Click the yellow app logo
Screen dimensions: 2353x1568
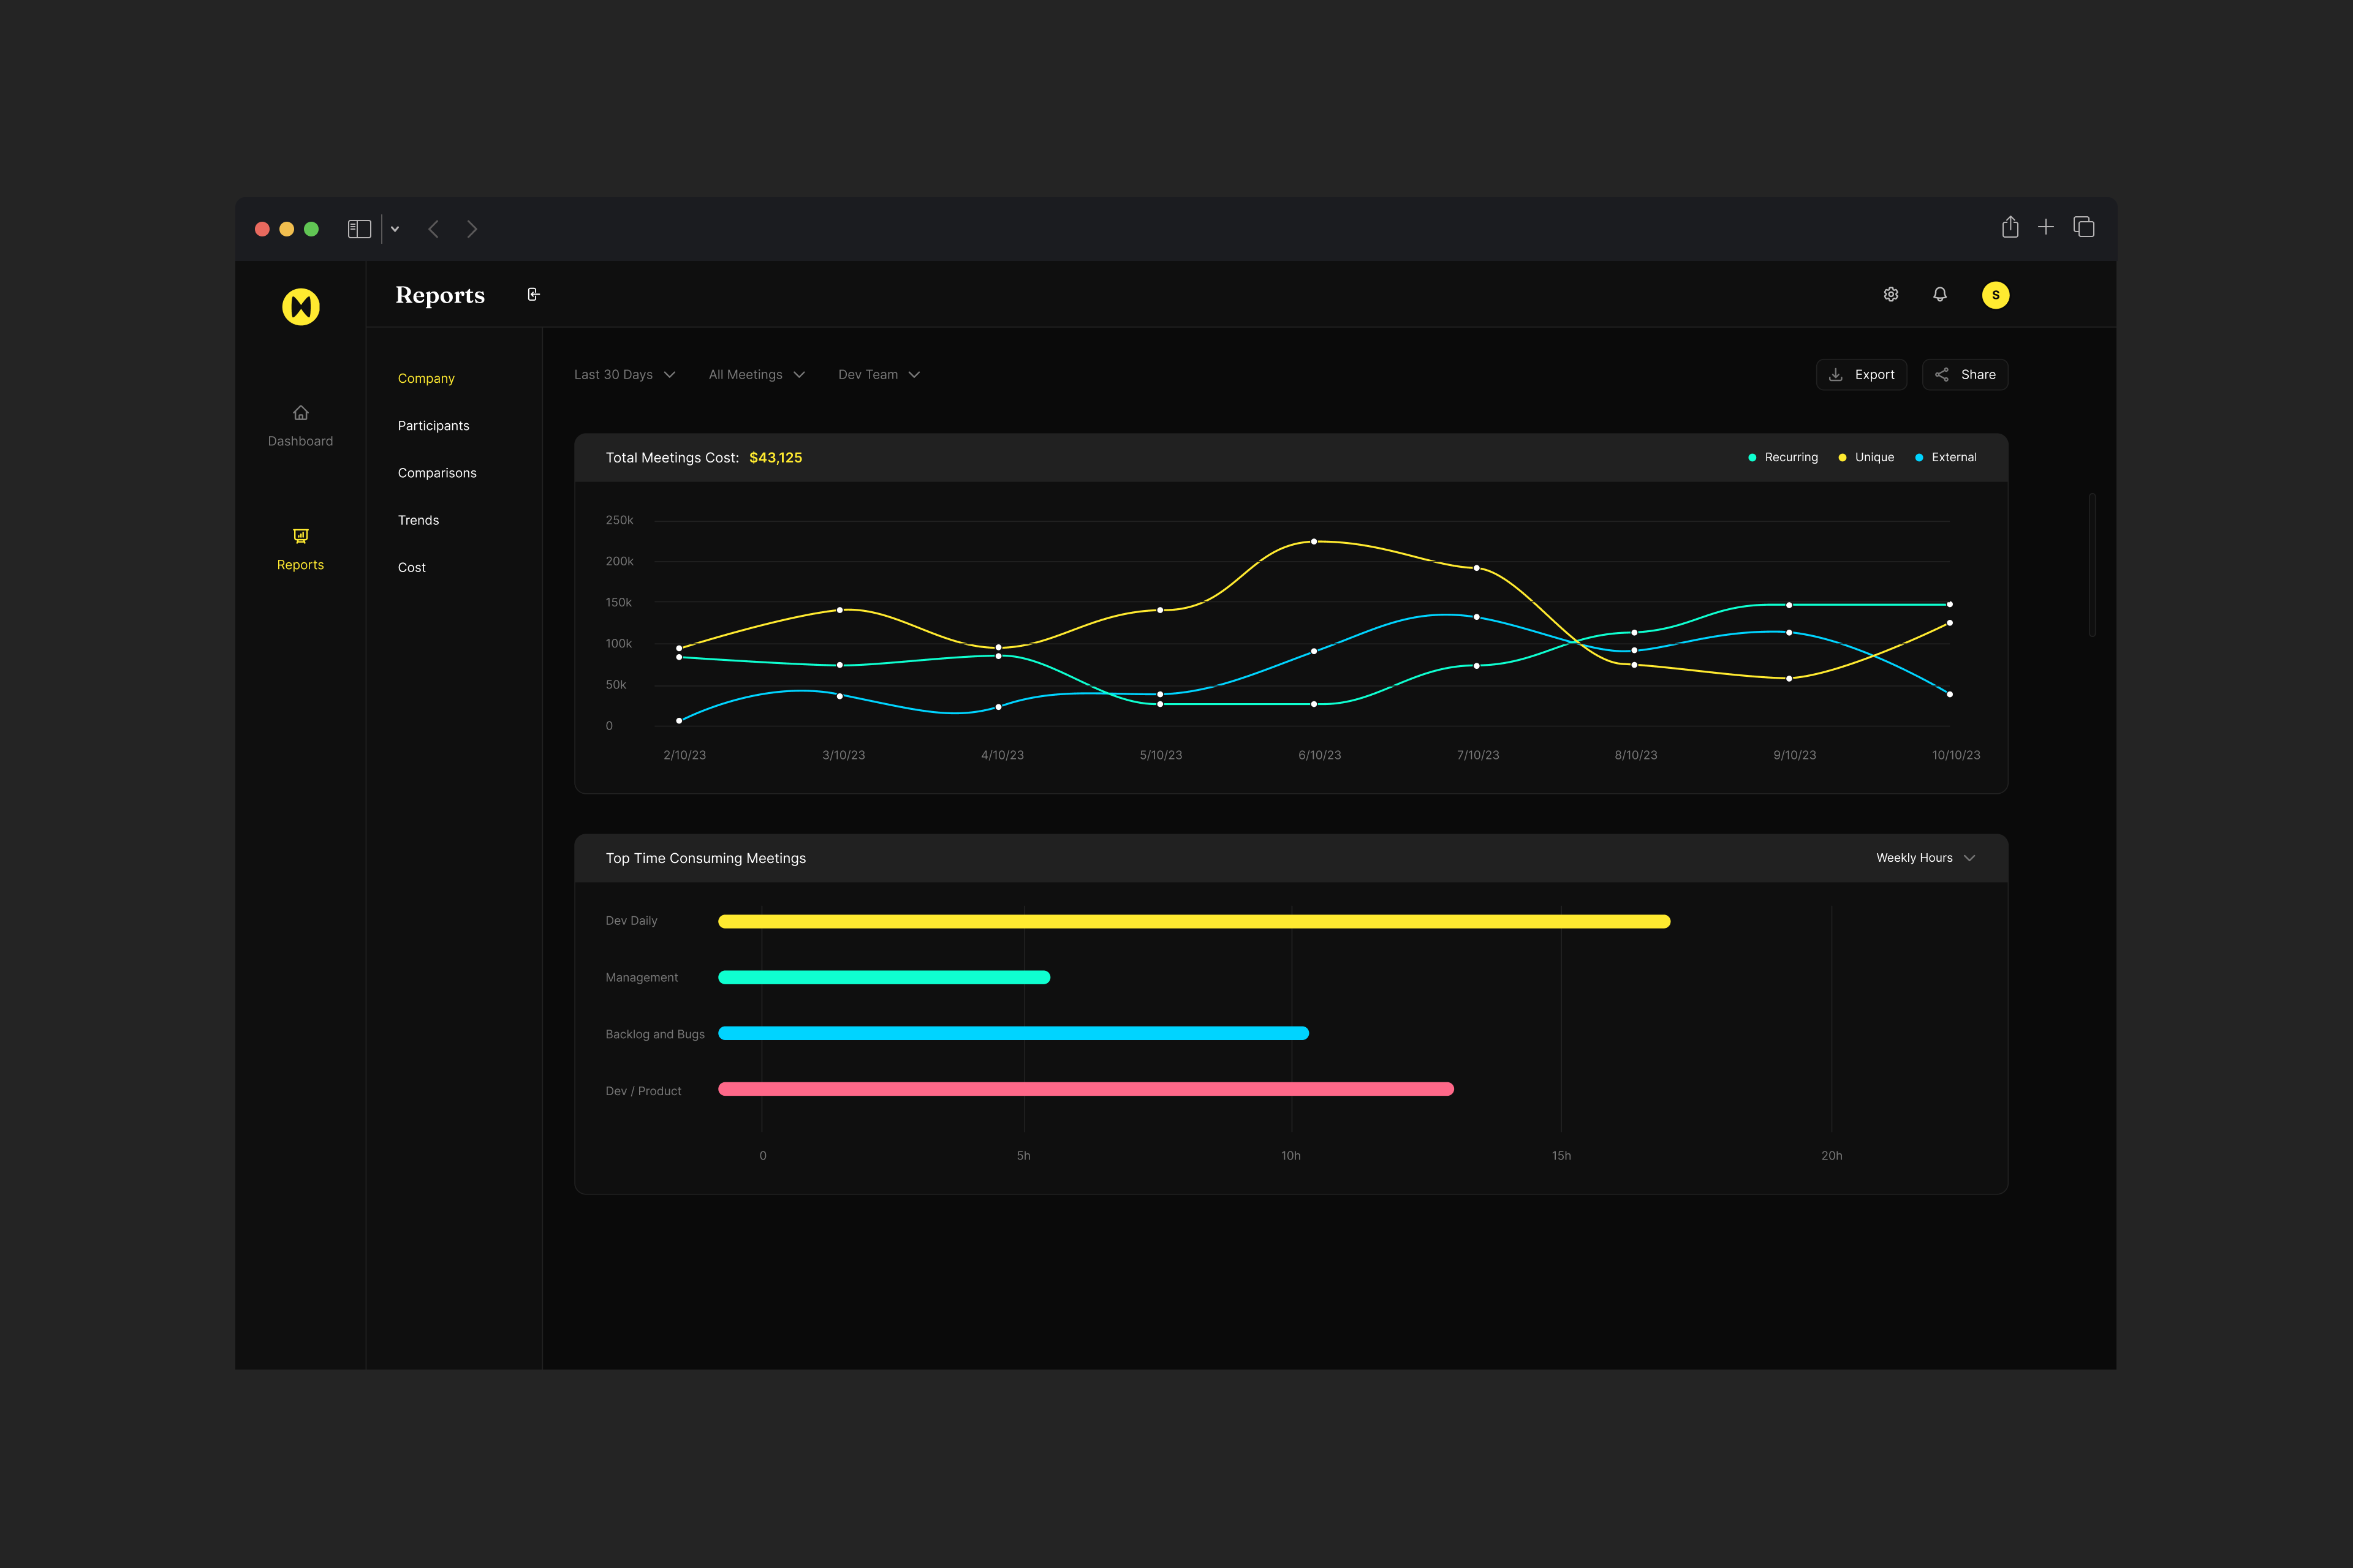tap(301, 307)
